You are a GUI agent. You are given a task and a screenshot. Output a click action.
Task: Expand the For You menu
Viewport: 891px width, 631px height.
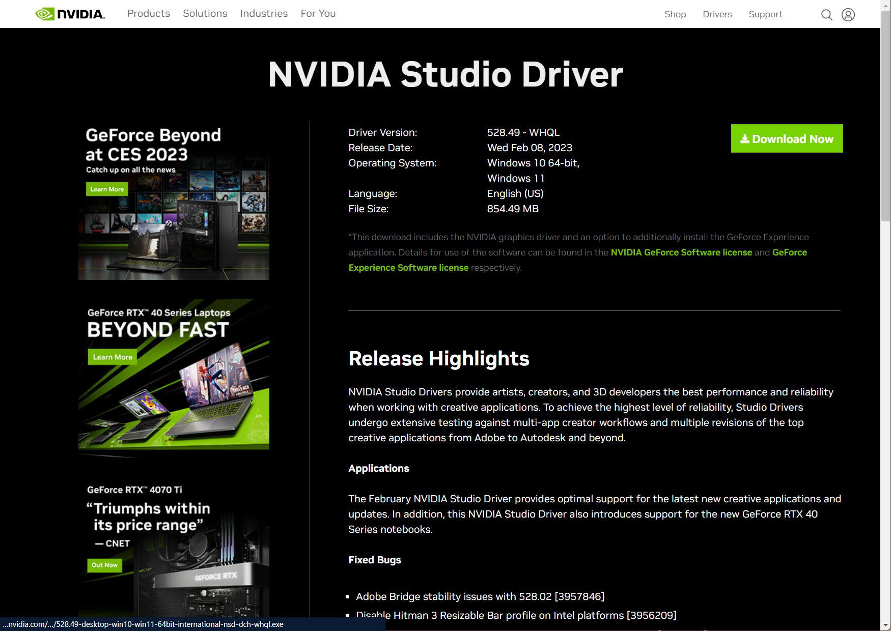coord(318,14)
